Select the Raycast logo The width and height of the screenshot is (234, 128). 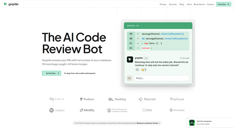[147, 99]
